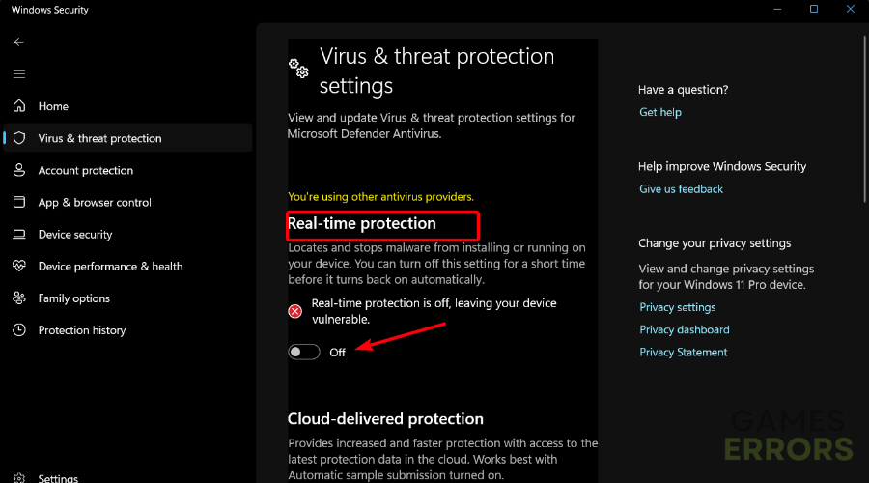869x483 pixels.
Task: Click the back arrow icon
Action: (18, 43)
